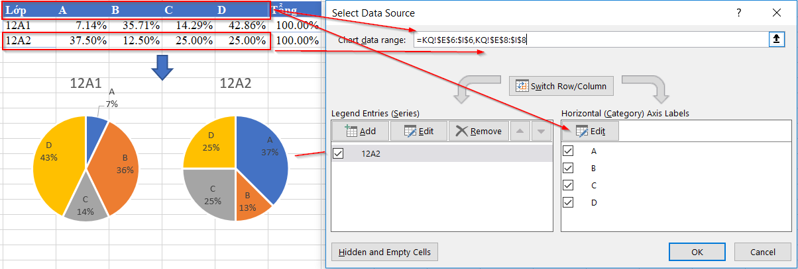
Task: Move series down with the arrow
Action: pos(541,131)
